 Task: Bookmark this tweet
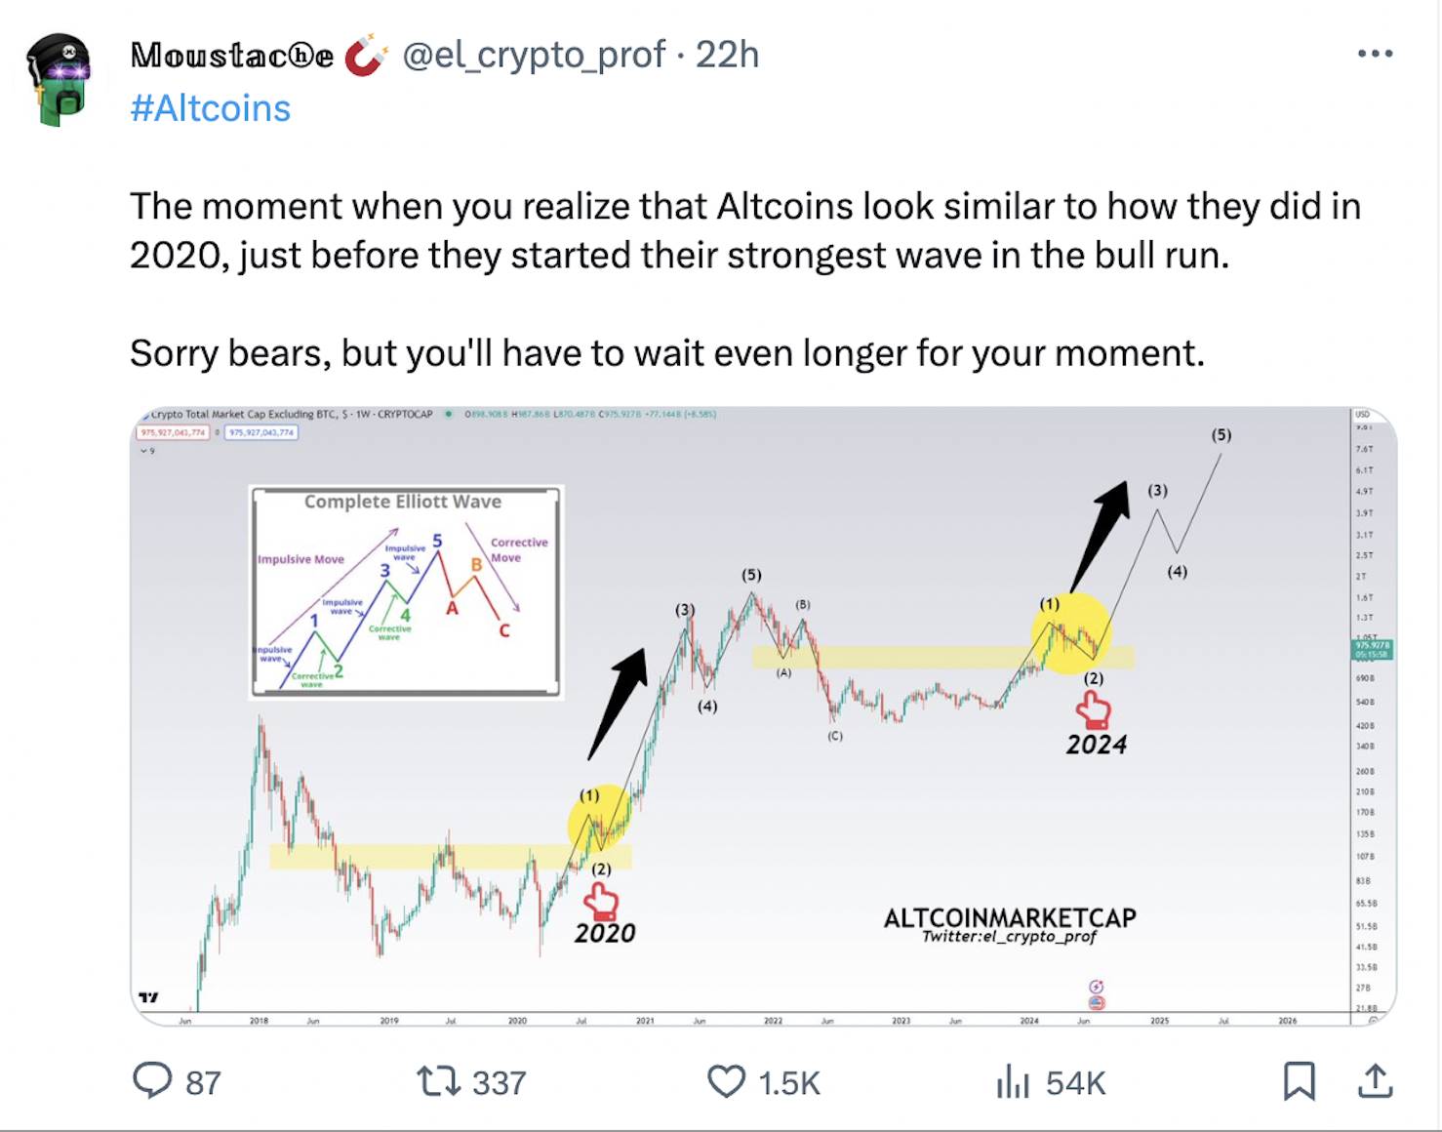(1299, 1081)
